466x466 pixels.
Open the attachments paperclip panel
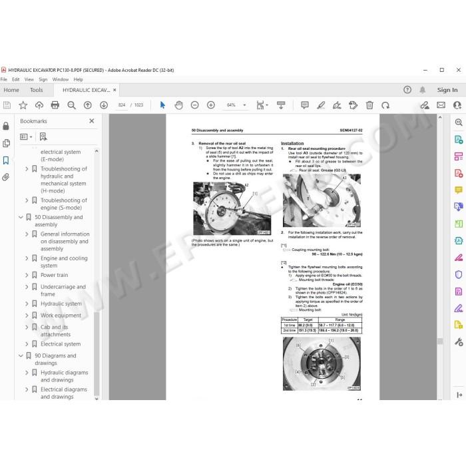(6, 177)
